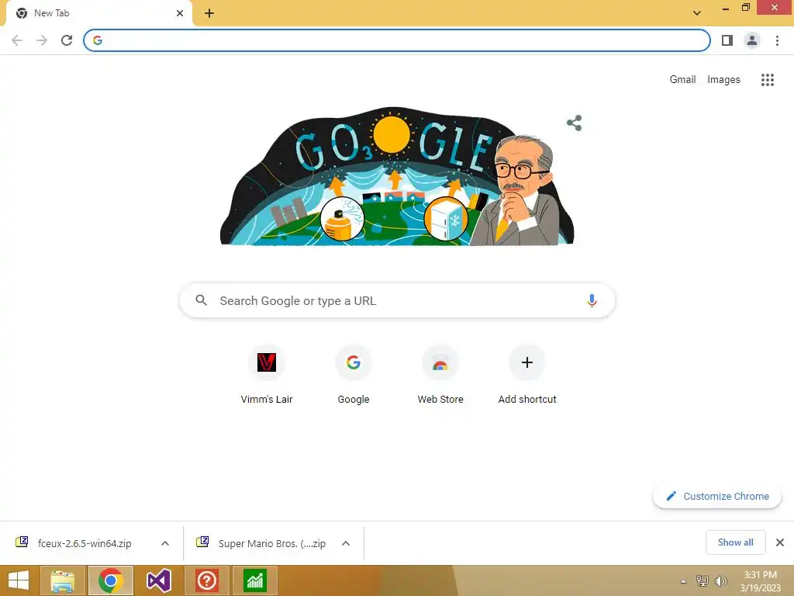Click Customize Chrome button
794x596 pixels.
pos(717,496)
